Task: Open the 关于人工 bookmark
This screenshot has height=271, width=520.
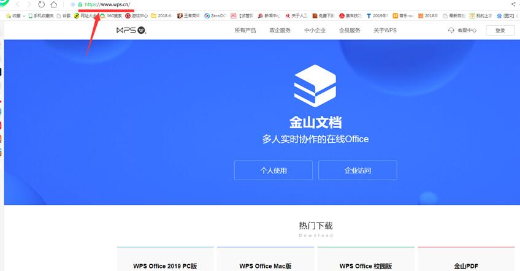Action: [296, 15]
